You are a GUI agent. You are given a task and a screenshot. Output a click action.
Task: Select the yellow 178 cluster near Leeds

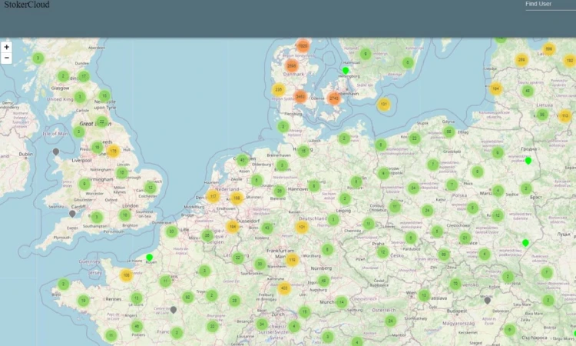pos(114,151)
